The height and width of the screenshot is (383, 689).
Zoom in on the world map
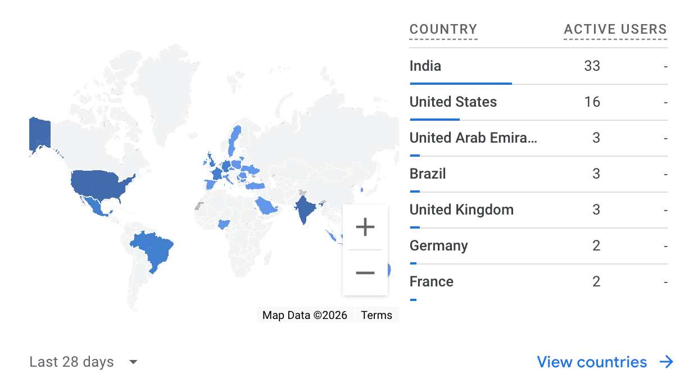coord(365,227)
